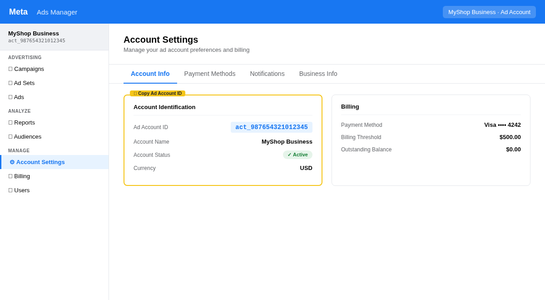
Task: Click payment method Visa •••• 4242
Action: (x=502, y=125)
